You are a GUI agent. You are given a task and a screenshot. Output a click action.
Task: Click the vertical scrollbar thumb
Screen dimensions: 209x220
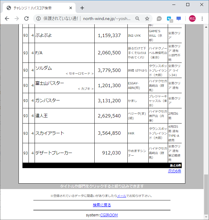(x=206, y=195)
